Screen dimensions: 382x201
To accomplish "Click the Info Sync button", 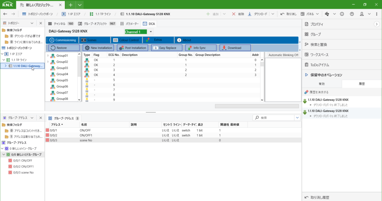I will pos(201,48).
